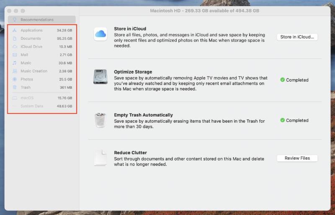Click the Documents sidebar icon
This screenshot has height=215, width=335.
tap(15, 39)
